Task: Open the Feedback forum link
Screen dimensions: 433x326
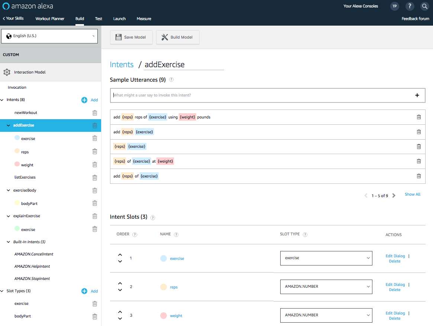Action: click(x=415, y=19)
